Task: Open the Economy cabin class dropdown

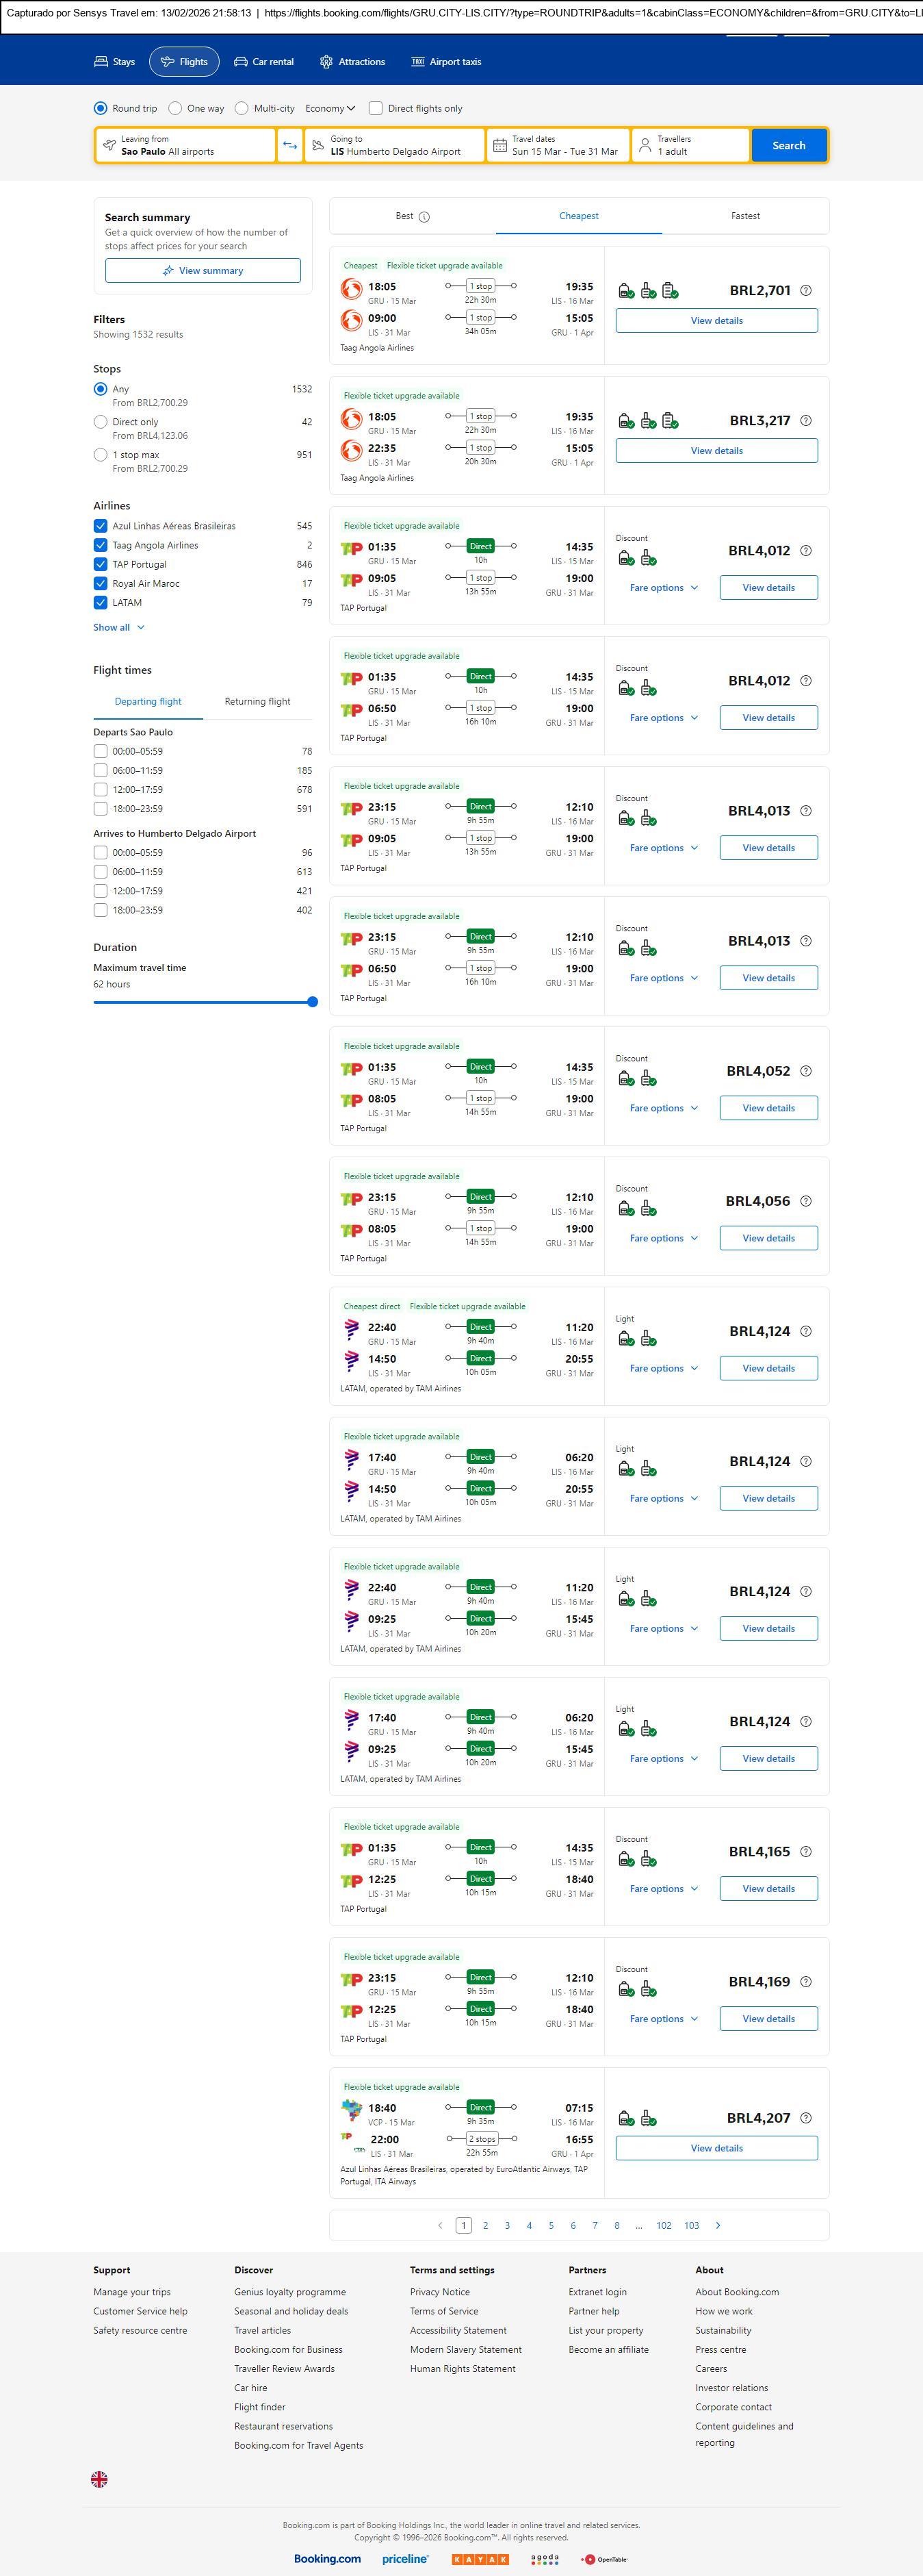Action: 330,108
